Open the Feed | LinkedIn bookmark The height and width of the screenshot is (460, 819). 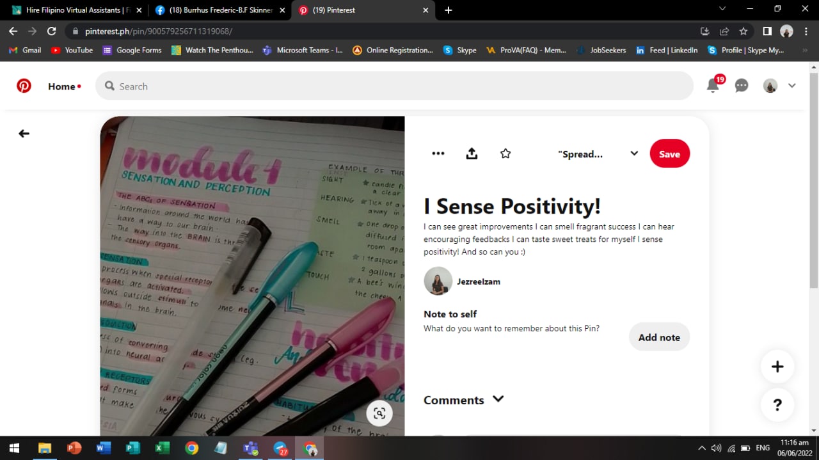point(666,50)
